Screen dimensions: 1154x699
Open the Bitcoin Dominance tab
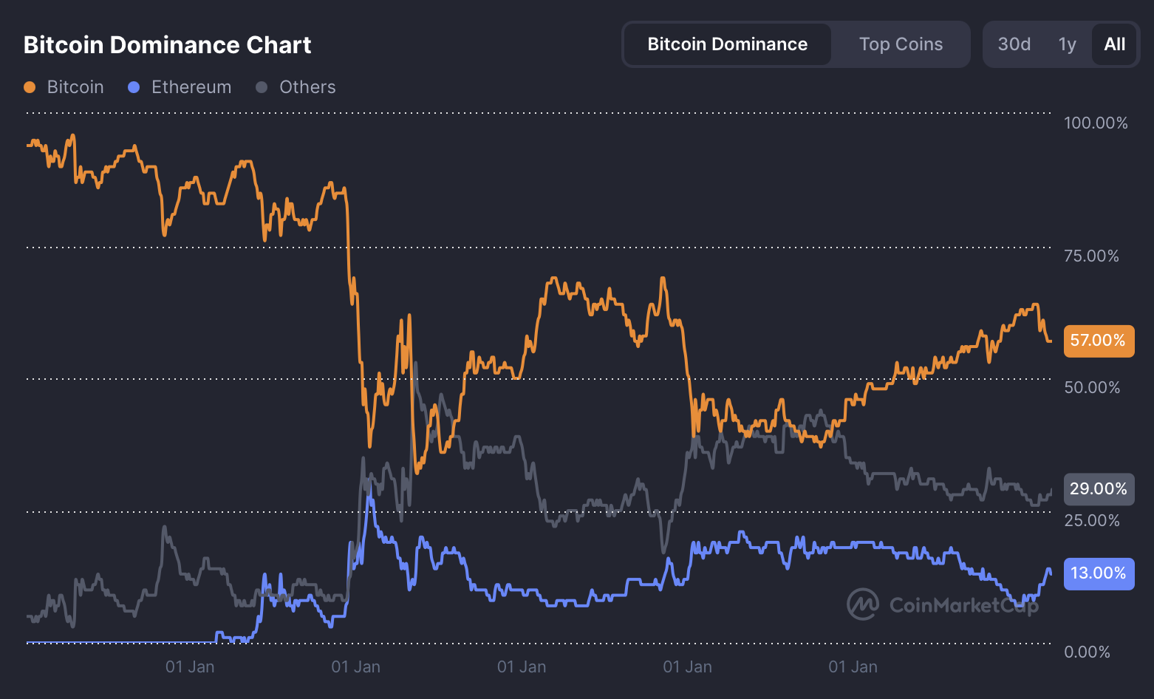point(727,44)
